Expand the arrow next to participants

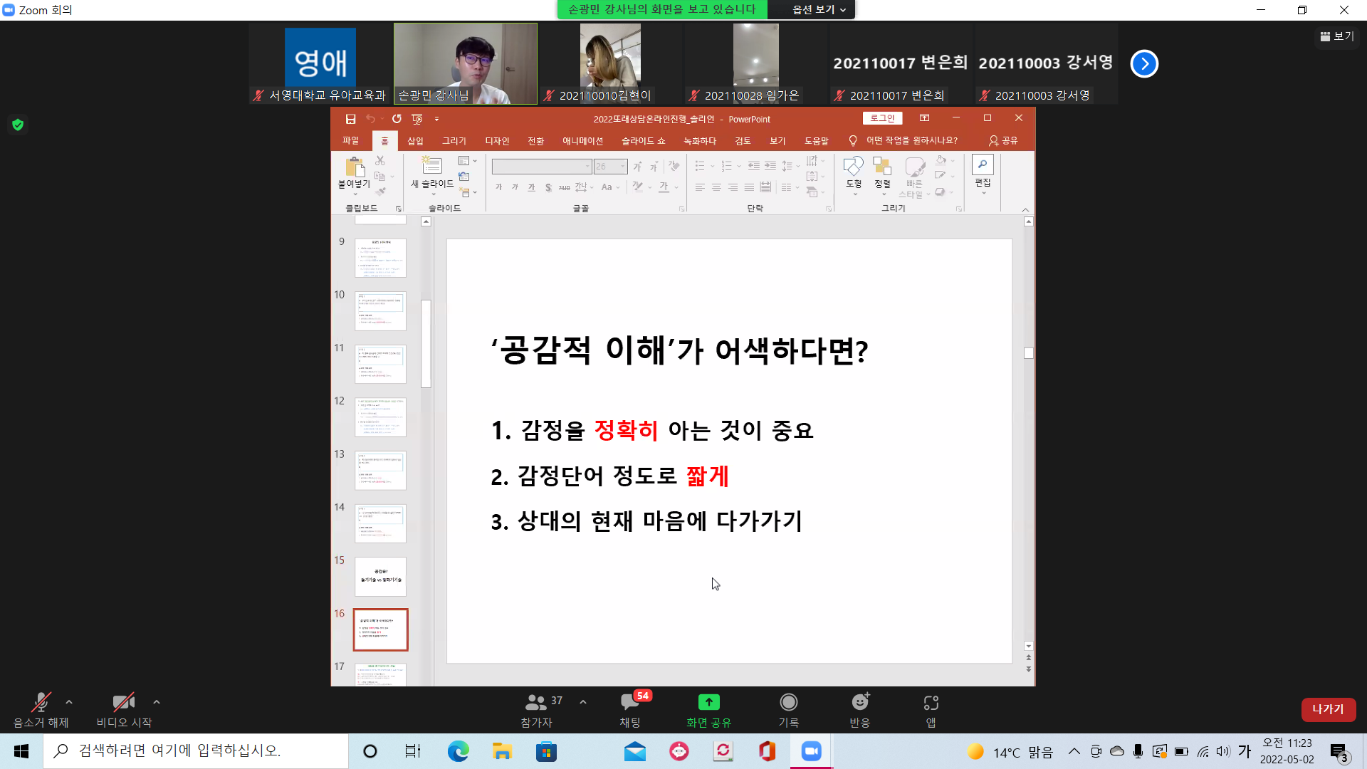click(583, 702)
